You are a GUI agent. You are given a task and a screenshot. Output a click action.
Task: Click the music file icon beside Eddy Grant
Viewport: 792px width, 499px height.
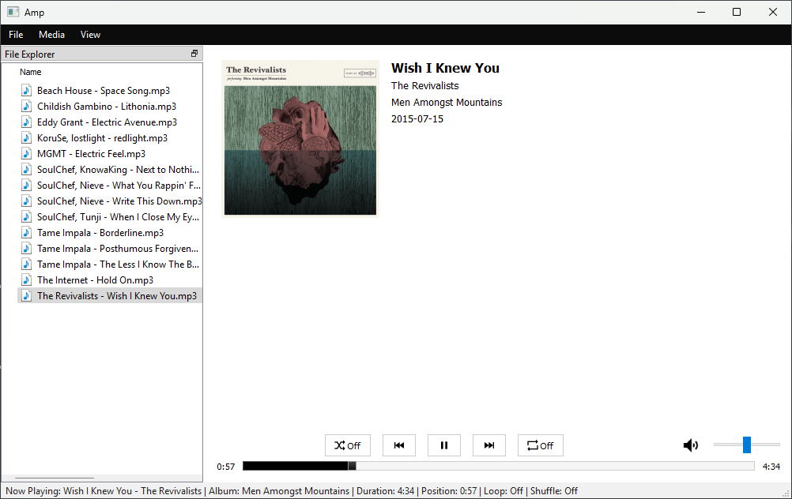(27, 122)
